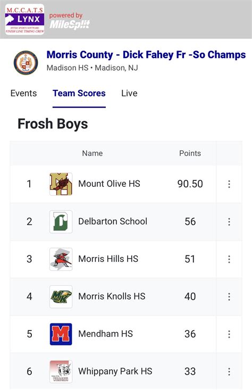Click the Morris Knolls HS eagle logo
252x390 pixels.
[61, 297]
